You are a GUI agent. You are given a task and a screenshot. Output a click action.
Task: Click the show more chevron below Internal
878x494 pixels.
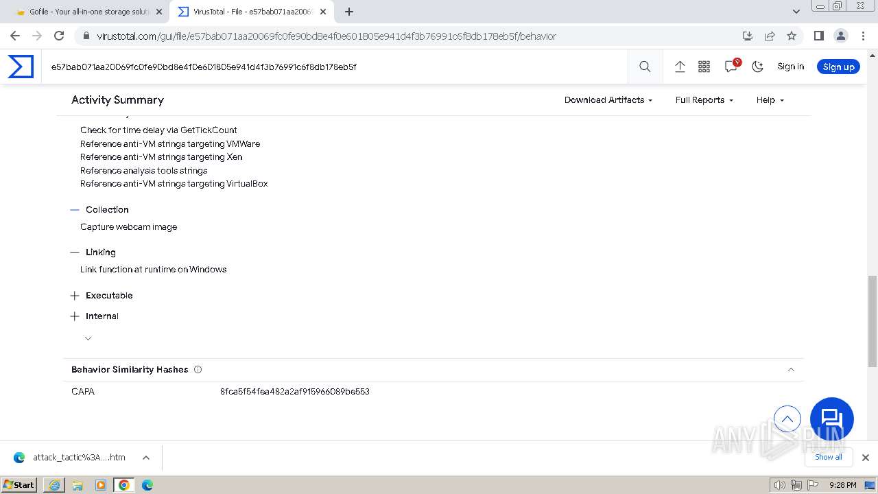click(x=88, y=338)
